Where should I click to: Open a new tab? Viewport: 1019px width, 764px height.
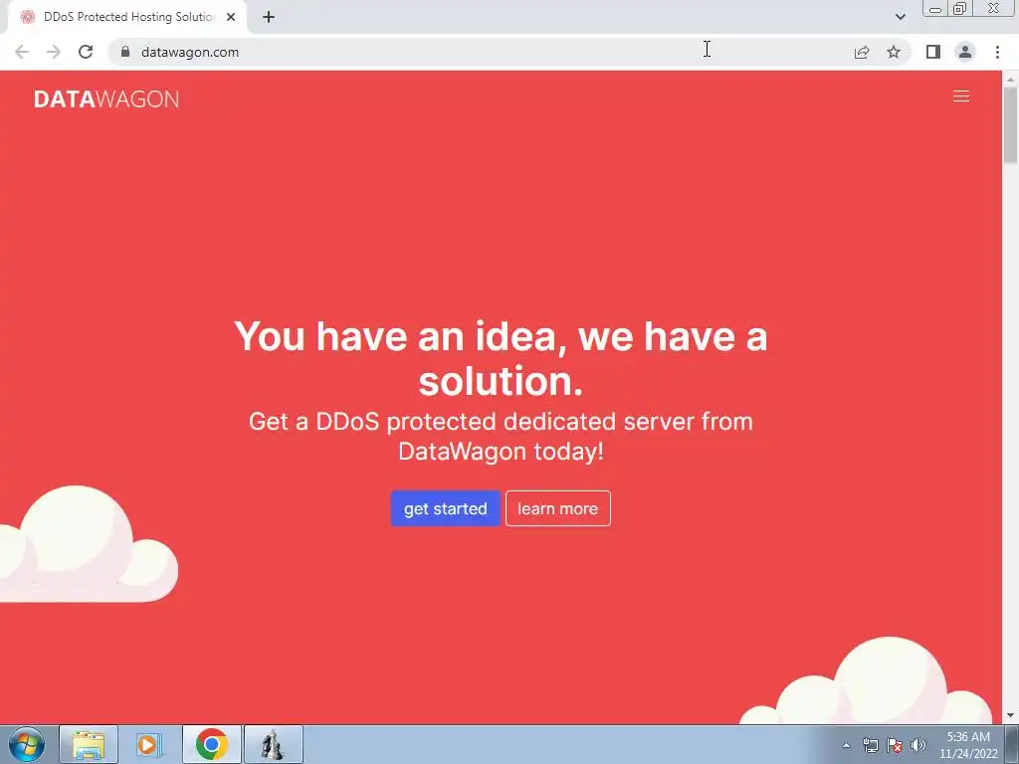click(269, 18)
